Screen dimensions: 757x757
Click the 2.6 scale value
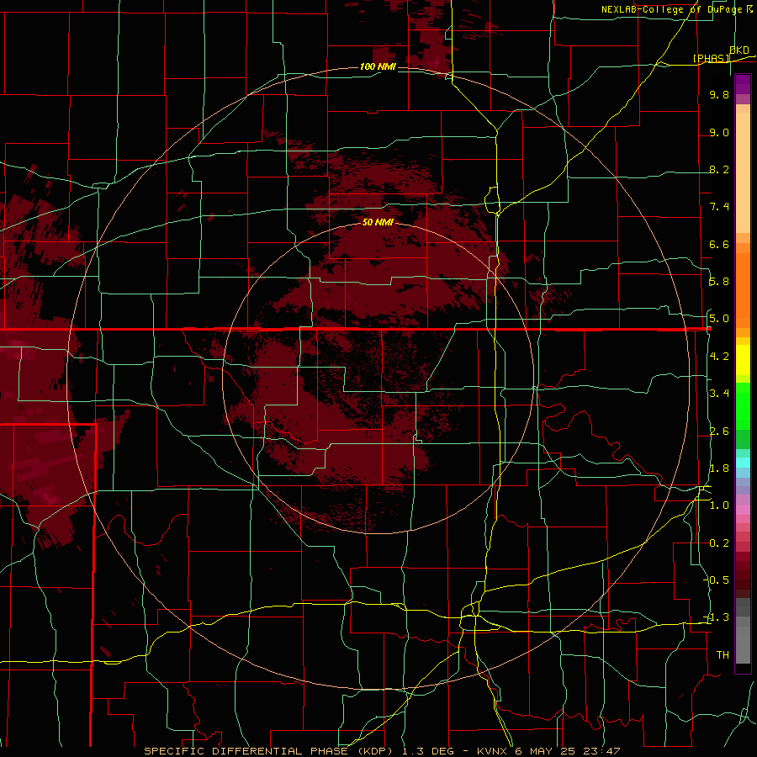(x=719, y=431)
